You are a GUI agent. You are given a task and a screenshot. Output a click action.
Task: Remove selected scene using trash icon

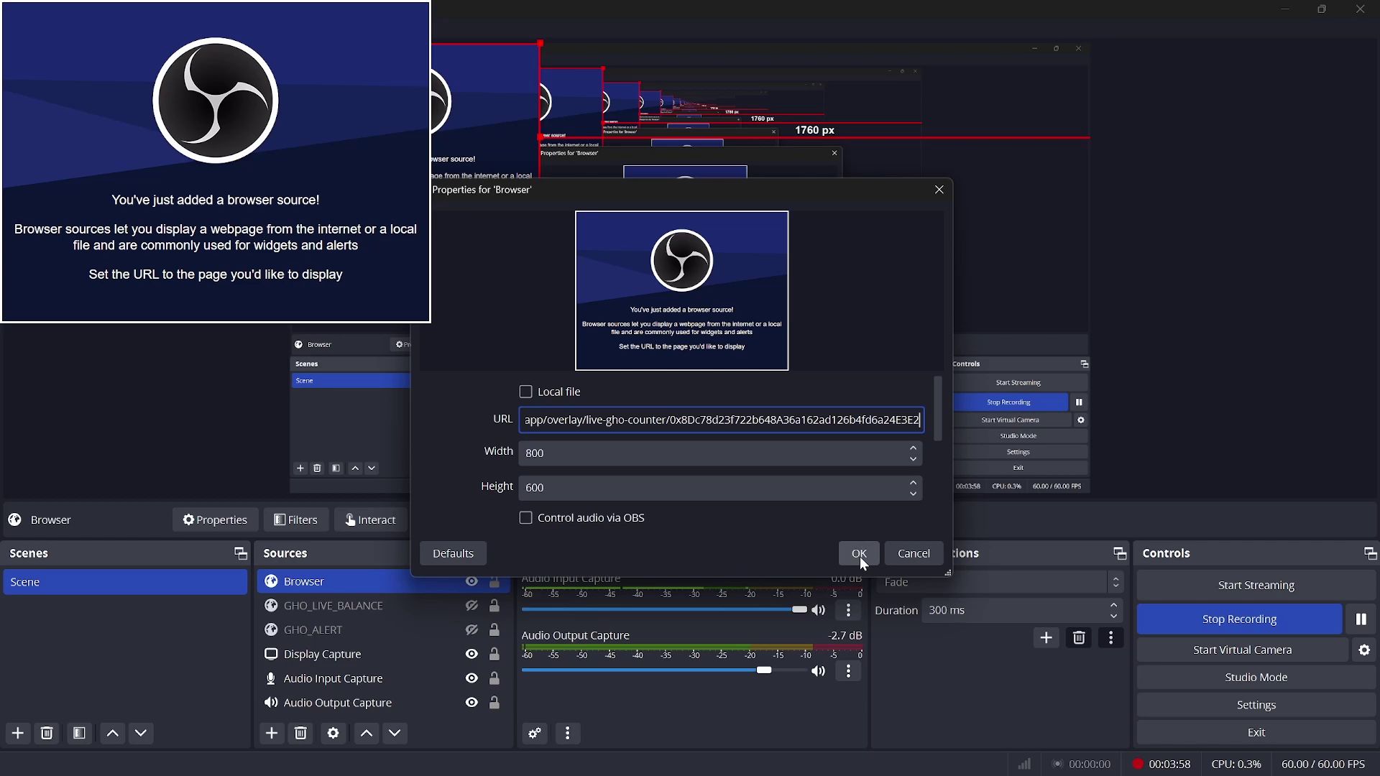point(47,733)
